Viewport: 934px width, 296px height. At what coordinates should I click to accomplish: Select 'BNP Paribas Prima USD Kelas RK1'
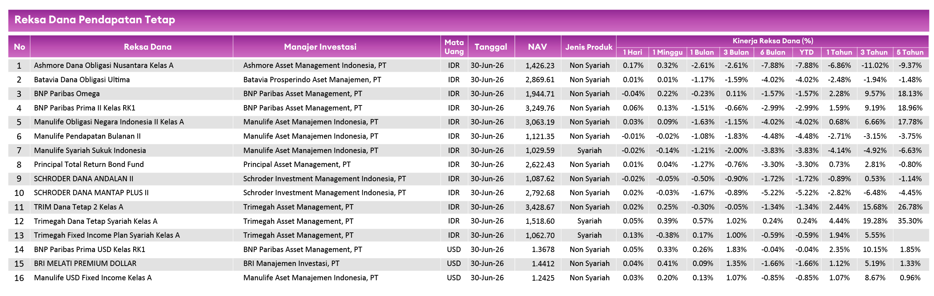tap(89, 249)
